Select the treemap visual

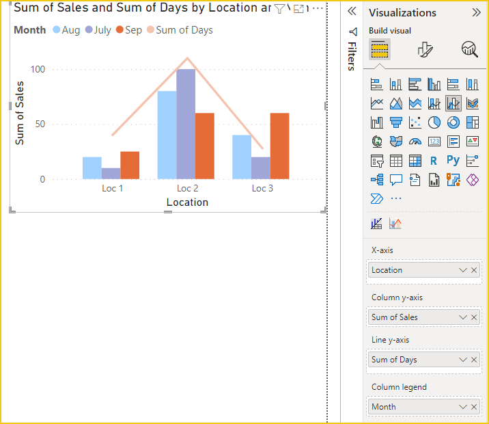click(x=473, y=122)
